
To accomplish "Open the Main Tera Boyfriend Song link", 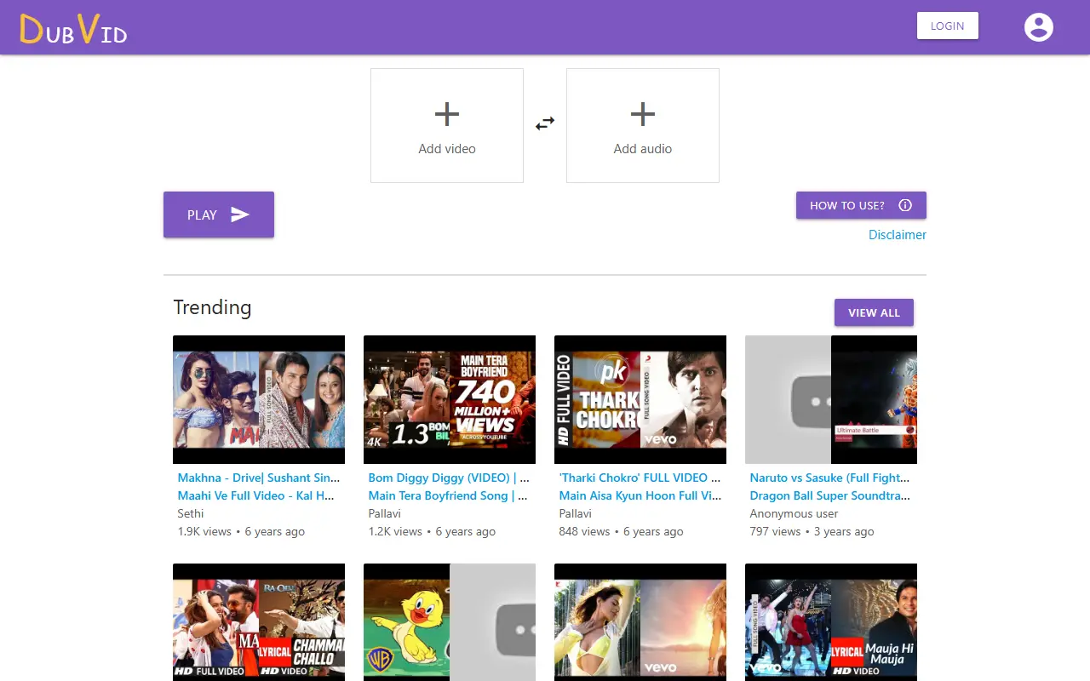I will (x=448, y=495).
